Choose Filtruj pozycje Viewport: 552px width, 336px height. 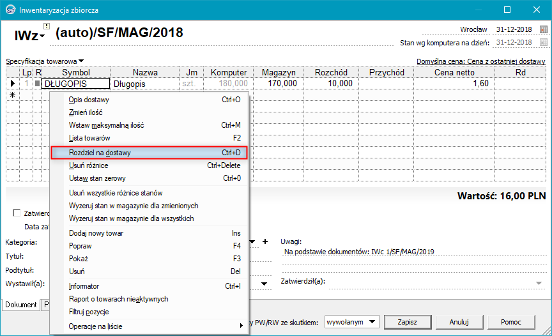point(149,312)
